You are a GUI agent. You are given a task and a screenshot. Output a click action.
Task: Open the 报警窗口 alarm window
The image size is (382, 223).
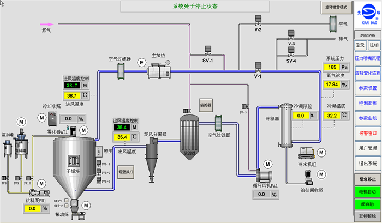click(367, 132)
